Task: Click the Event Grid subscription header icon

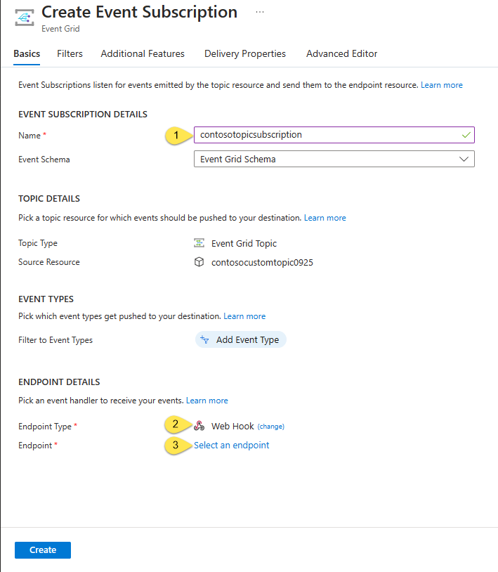Action: pyautogui.click(x=25, y=18)
